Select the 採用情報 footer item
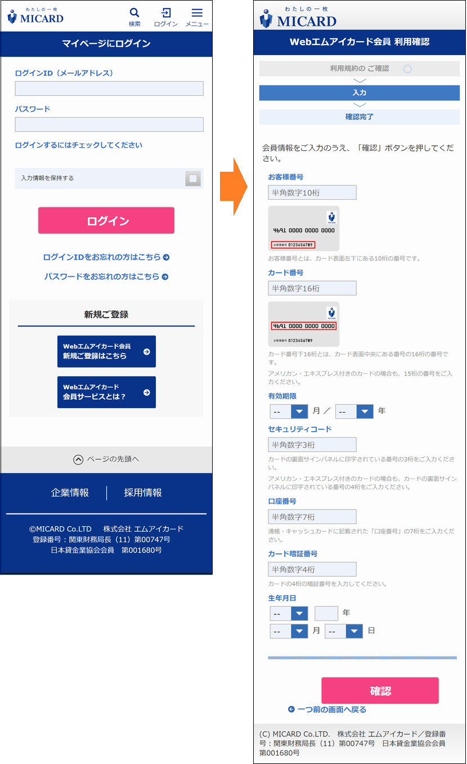This screenshot has width=467, height=764. click(143, 493)
